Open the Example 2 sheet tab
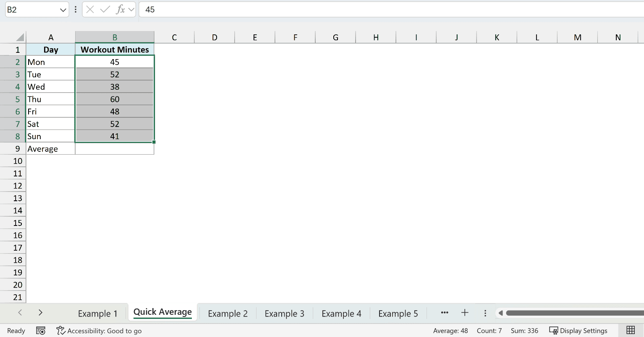Screen dimensions: 644x337 coord(228,314)
